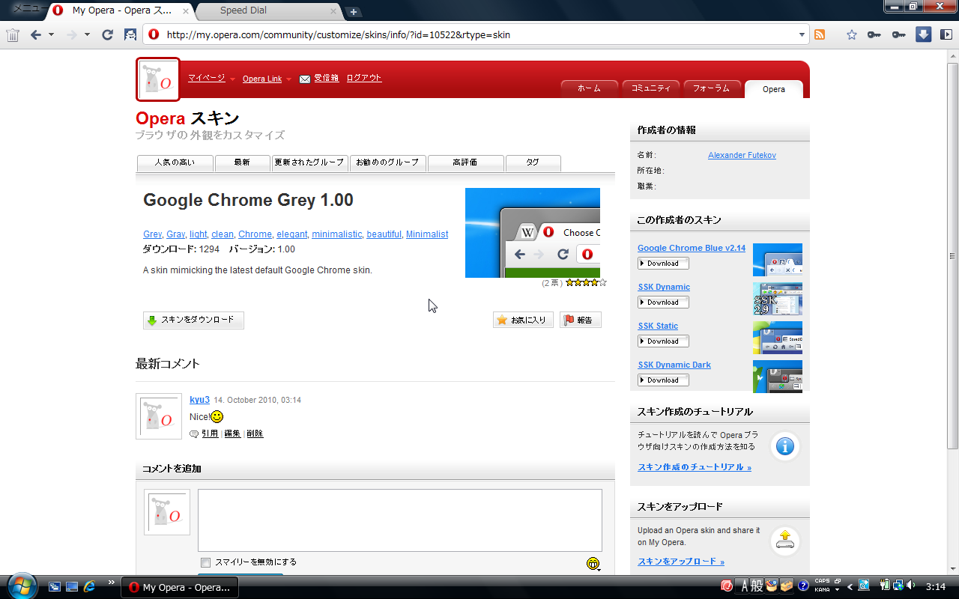Open the RSS feed icon

(x=820, y=34)
